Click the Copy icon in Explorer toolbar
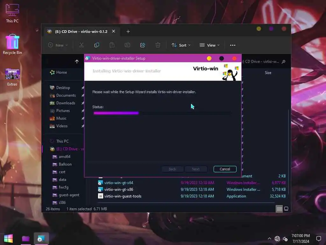The width and height of the screenshot is (326, 245). (x=97, y=45)
